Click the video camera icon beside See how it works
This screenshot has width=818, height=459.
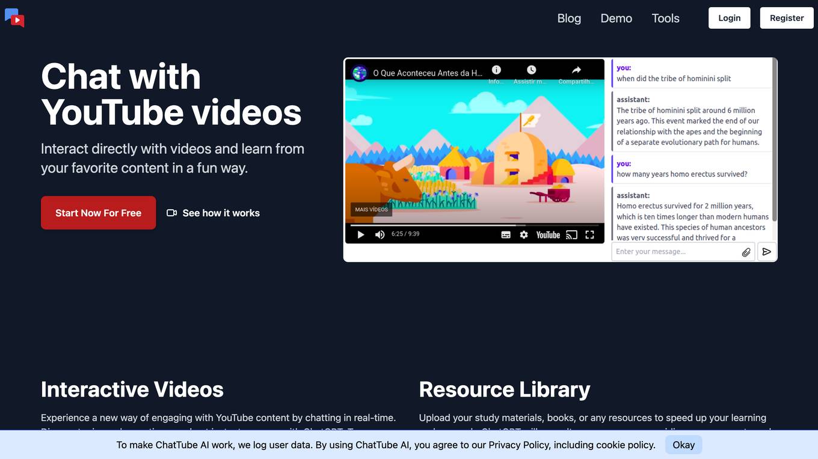pyautogui.click(x=171, y=213)
